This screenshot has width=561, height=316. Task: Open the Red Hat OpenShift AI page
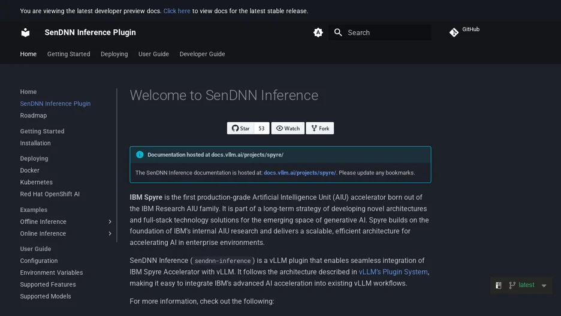point(50,194)
